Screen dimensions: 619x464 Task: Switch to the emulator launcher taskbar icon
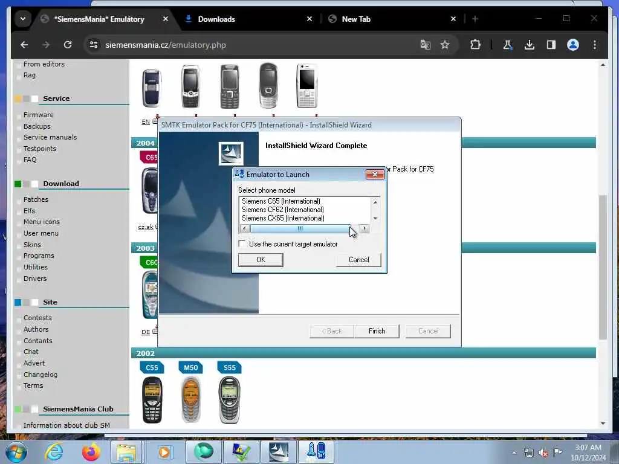316,452
